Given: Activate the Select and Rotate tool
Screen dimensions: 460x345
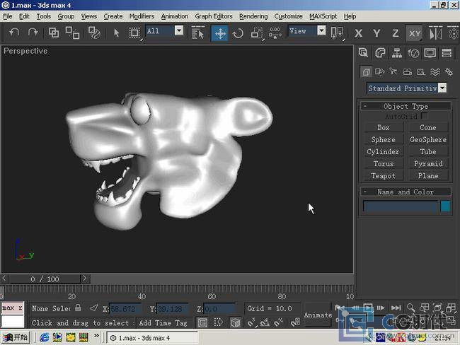Looking at the screenshot, I should (238, 33).
